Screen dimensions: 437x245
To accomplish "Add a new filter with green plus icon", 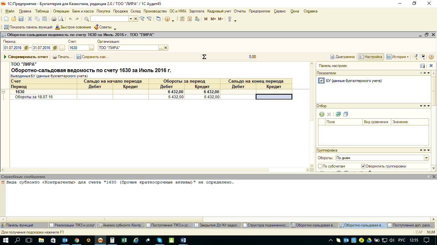I will 322,114.
